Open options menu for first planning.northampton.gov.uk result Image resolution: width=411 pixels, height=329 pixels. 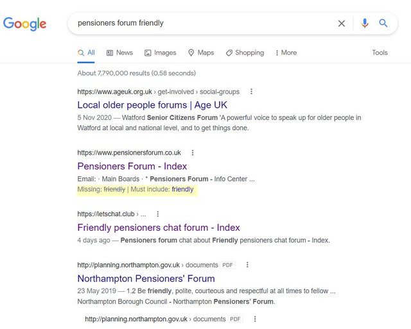247,265
